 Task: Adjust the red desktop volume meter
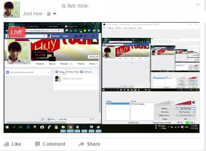[x=183, y=103]
